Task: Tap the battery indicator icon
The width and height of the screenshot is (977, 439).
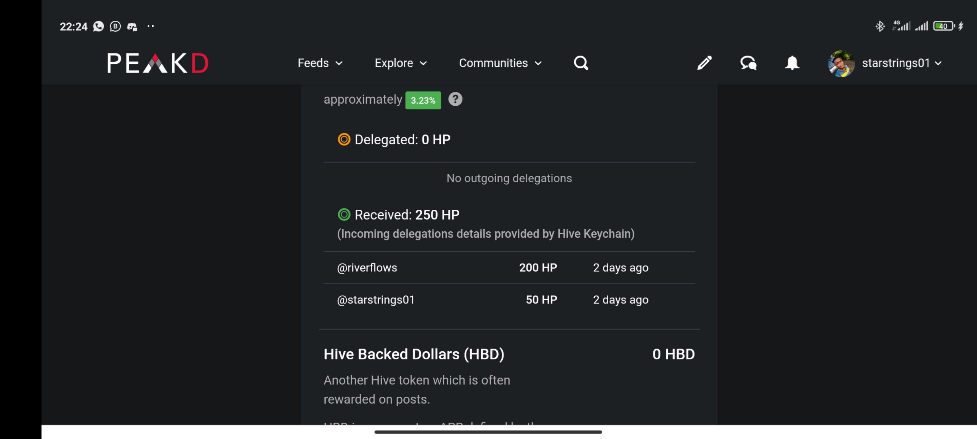Action: [x=944, y=26]
